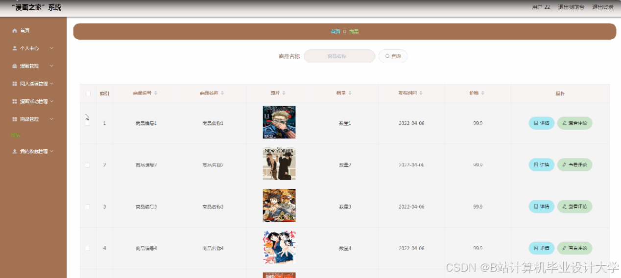Open 查看评论 for 商品名称3 row
The width and height of the screenshot is (621, 278).
pos(574,207)
